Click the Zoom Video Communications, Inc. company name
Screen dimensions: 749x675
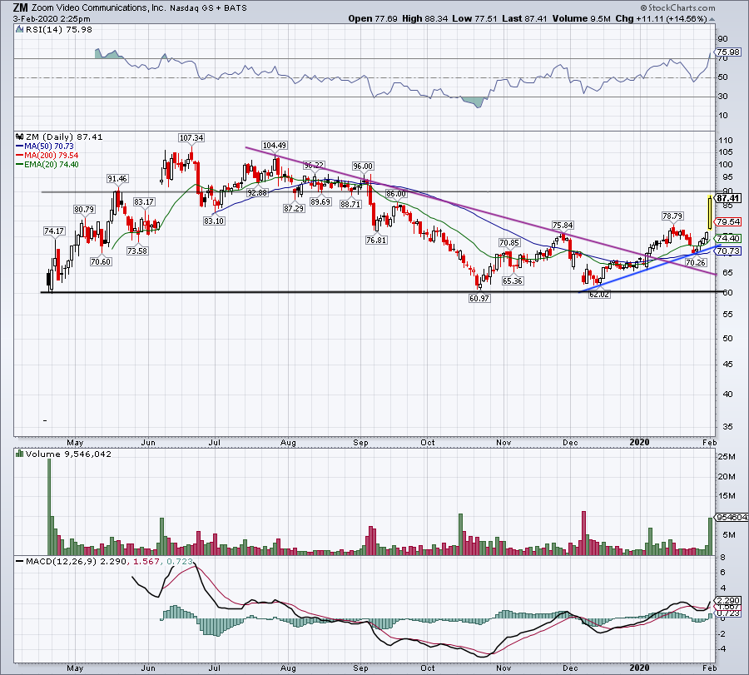[x=98, y=8]
